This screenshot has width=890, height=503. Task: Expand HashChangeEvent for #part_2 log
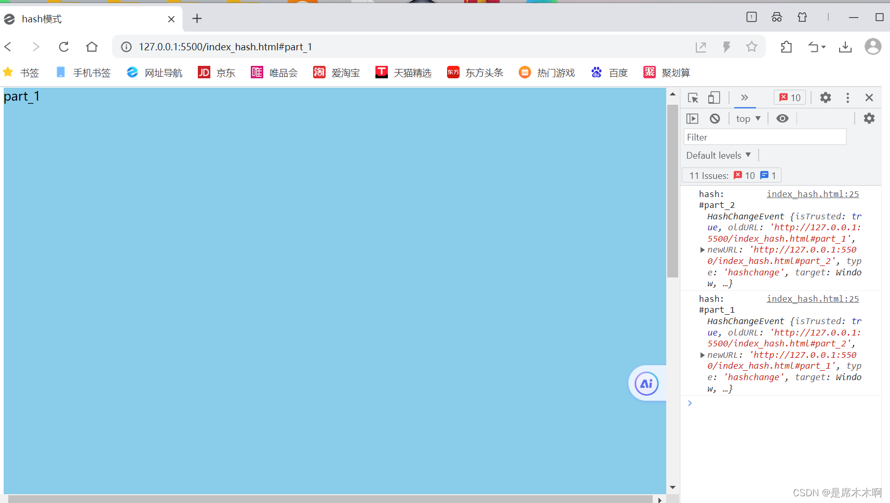tap(703, 250)
